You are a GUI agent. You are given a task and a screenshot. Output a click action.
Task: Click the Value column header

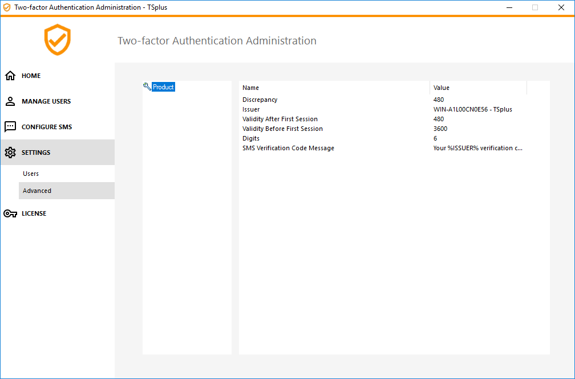click(440, 87)
